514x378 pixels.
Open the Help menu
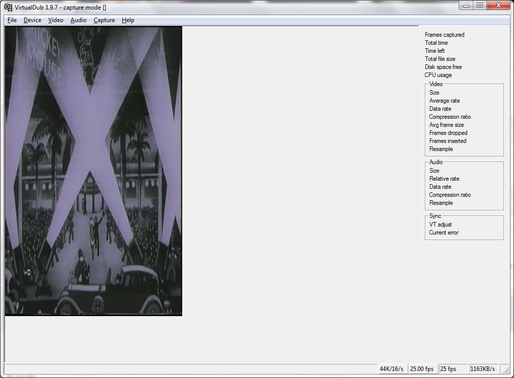point(128,20)
